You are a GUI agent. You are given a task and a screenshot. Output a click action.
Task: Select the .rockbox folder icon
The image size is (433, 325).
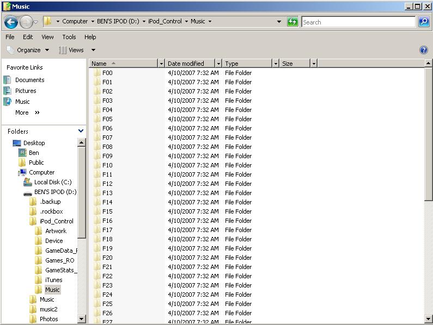pyautogui.click(x=33, y=211)
